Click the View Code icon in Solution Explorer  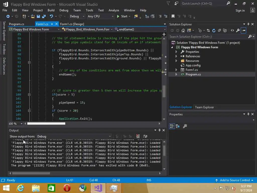coord(232,30)
